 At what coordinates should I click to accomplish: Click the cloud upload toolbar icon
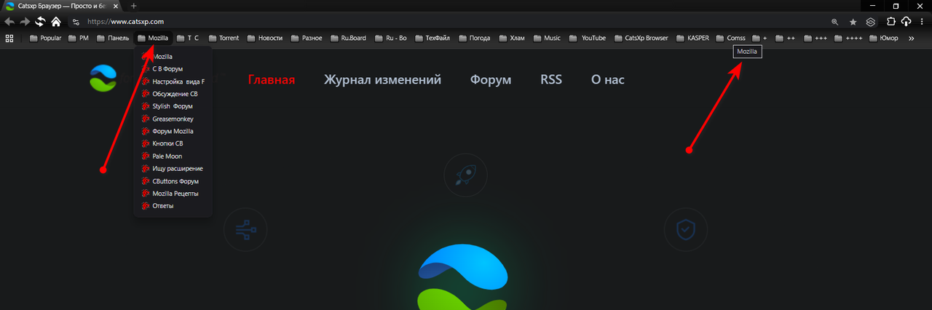(x=907, y=22)
